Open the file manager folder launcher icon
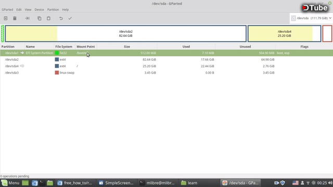The height and width of the screenshot is (187, 333). coord(50,183)
